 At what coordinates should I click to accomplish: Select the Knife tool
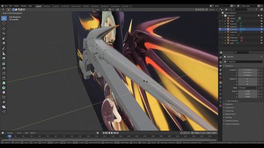4,78
